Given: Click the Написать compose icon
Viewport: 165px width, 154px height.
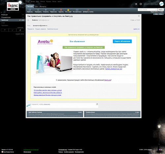Looking at the screenshot, I should (30, 10).
